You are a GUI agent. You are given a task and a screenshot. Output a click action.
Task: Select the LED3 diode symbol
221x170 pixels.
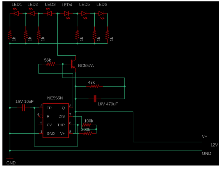[x=49, y=14]
